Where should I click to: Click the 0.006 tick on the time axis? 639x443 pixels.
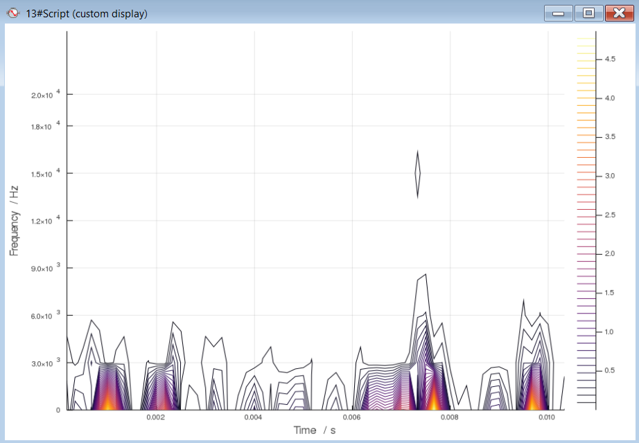(351, 418)
